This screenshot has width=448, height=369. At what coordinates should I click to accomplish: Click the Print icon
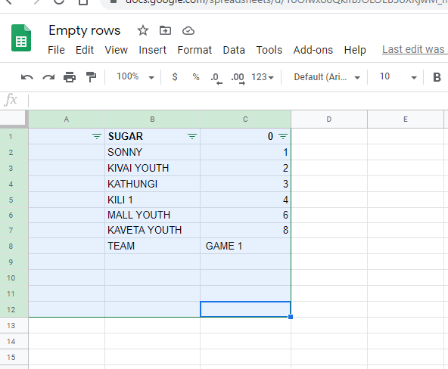coord(70,77)
